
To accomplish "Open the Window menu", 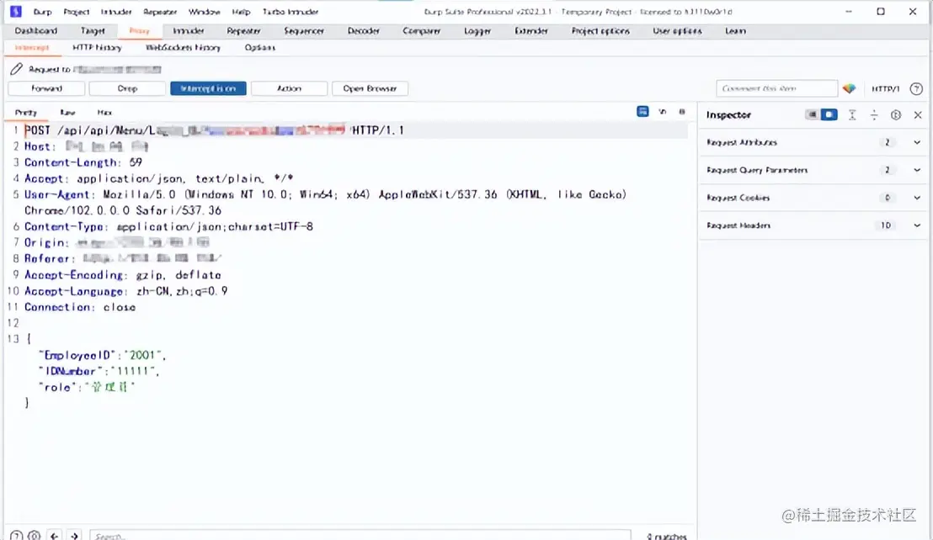I will [x=204, y=12].
